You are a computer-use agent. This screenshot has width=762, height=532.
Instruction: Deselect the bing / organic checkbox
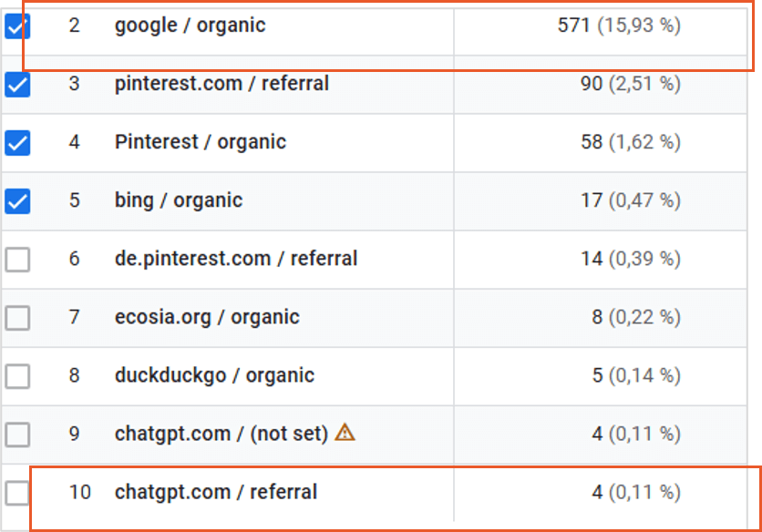(16, 200)
